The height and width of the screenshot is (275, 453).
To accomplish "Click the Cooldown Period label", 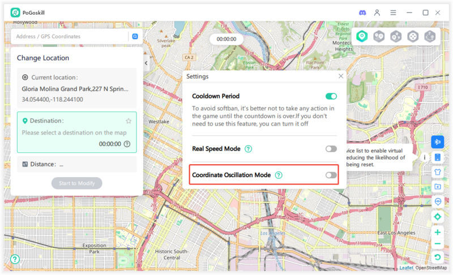I will (x=216, y=96).
